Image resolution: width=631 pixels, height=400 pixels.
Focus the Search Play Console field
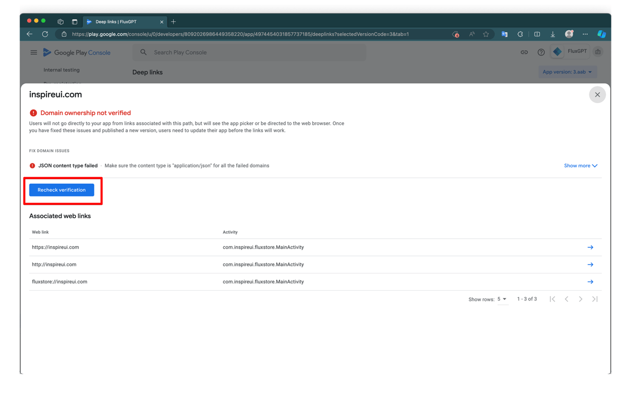pos(249,53)
